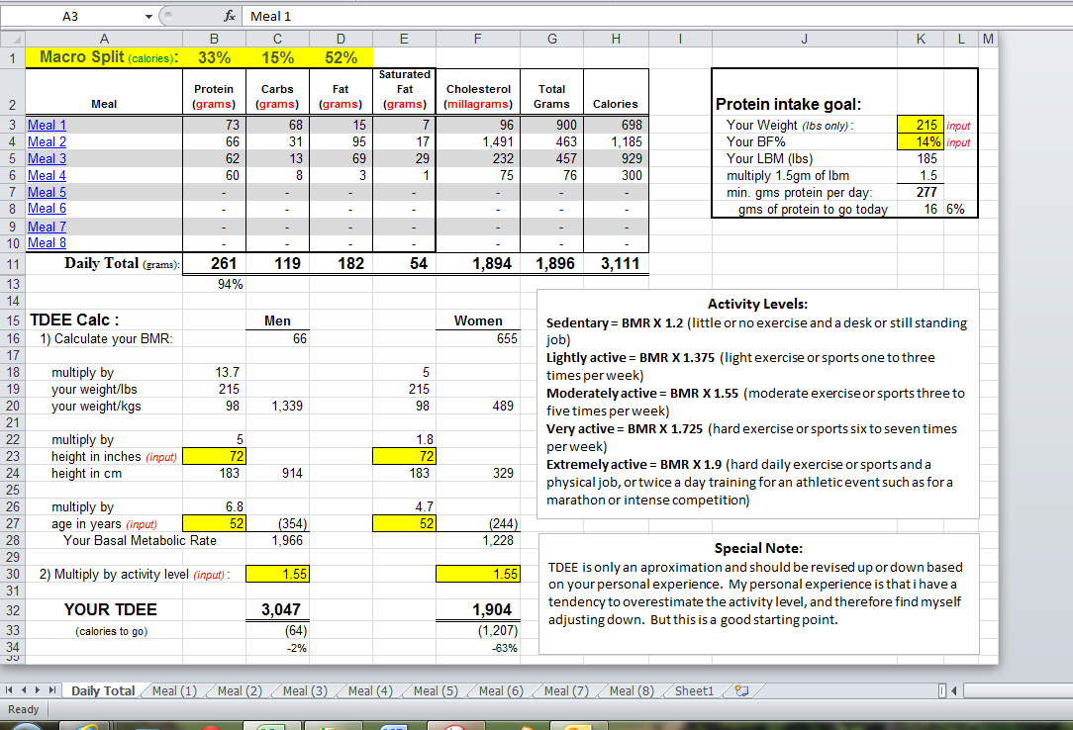
Task: Open the Sheet1 tab
Action: tap(694, 691)
